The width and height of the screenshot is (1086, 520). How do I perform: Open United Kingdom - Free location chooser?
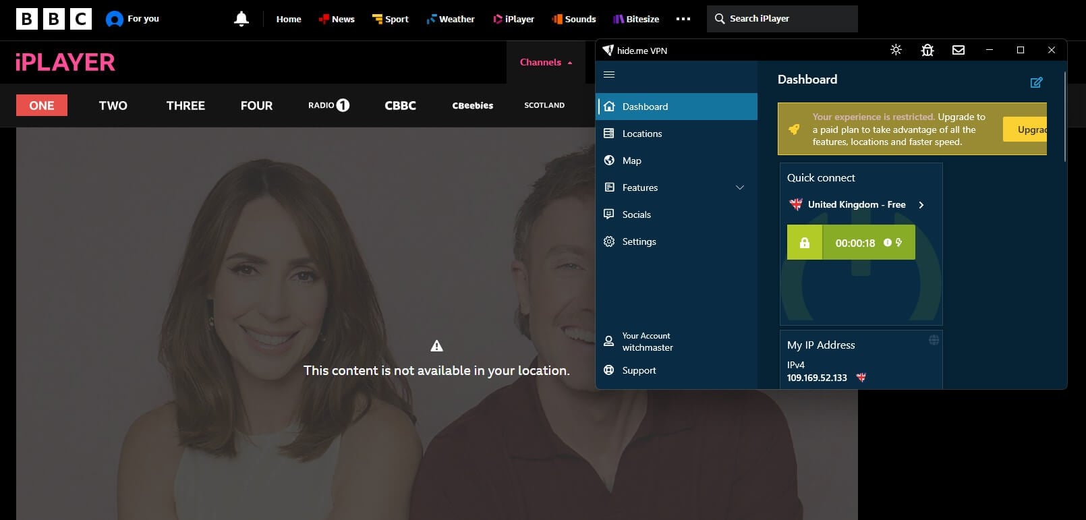click(x=857, y=204)
